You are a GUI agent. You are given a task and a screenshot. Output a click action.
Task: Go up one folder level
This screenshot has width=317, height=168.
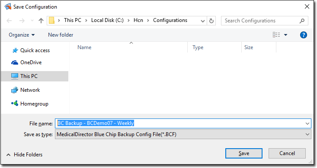point(41,21)
